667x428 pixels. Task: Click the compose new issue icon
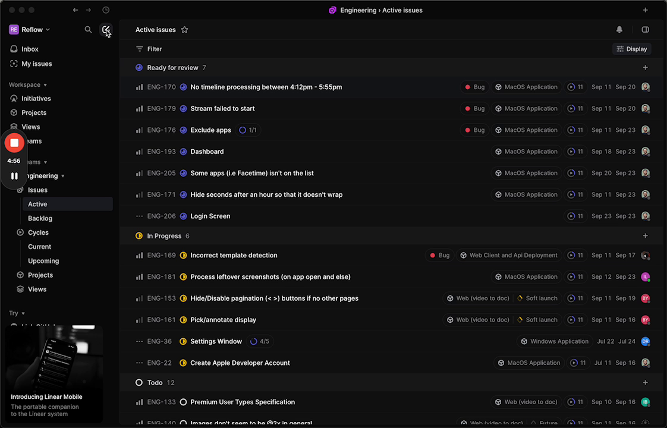[106, 30]
